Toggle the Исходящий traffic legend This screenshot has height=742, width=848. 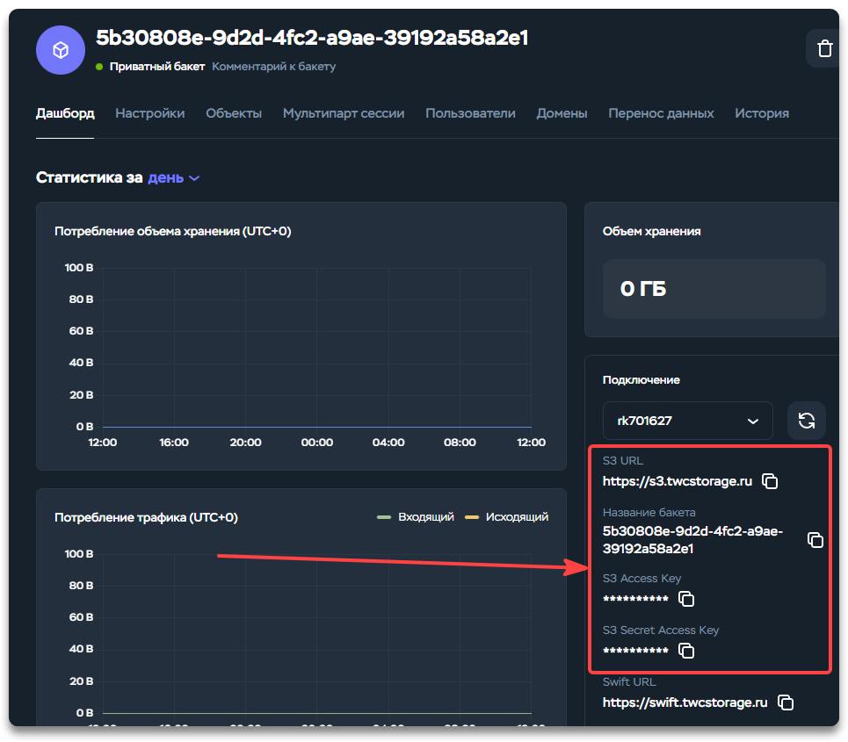tap(506, 517)
